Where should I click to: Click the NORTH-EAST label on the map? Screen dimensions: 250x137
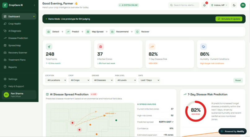click(x=110, y=113)
